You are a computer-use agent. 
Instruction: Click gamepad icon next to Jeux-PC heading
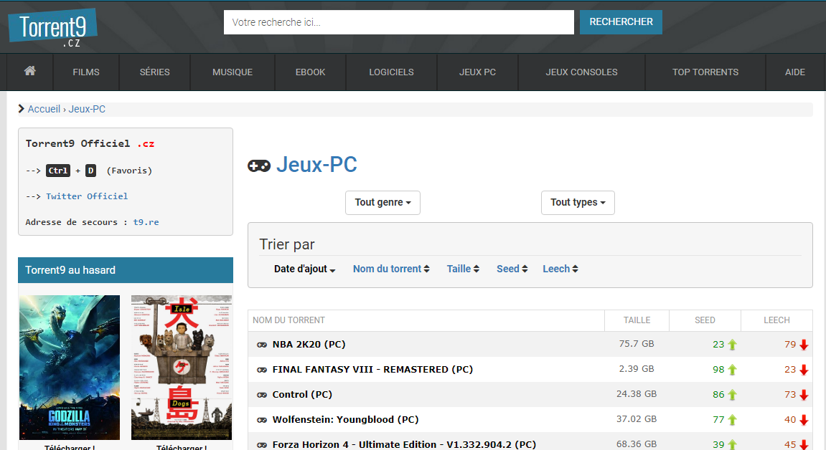click(258, 166)
